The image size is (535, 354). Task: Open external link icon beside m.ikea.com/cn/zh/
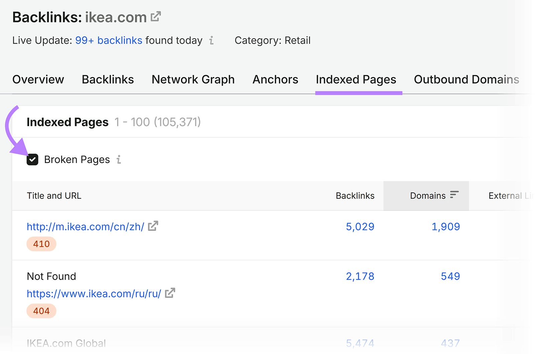click(x=153, y=226)
